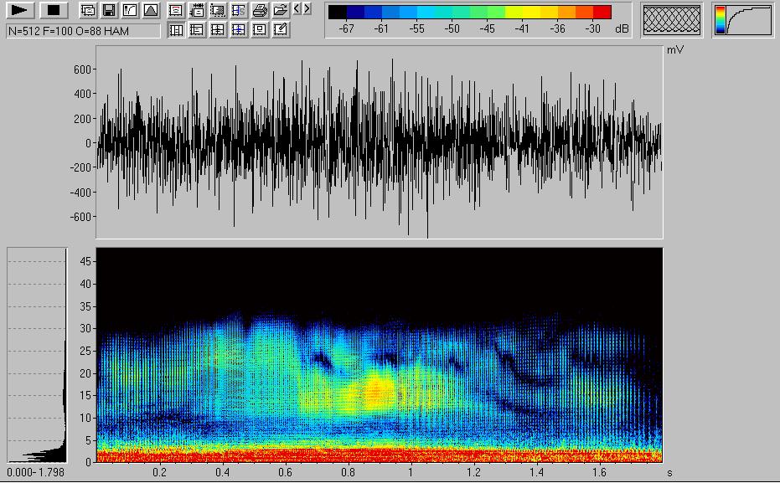
Task: Click the crosshatch pattern box
Action: click(672, 20)
